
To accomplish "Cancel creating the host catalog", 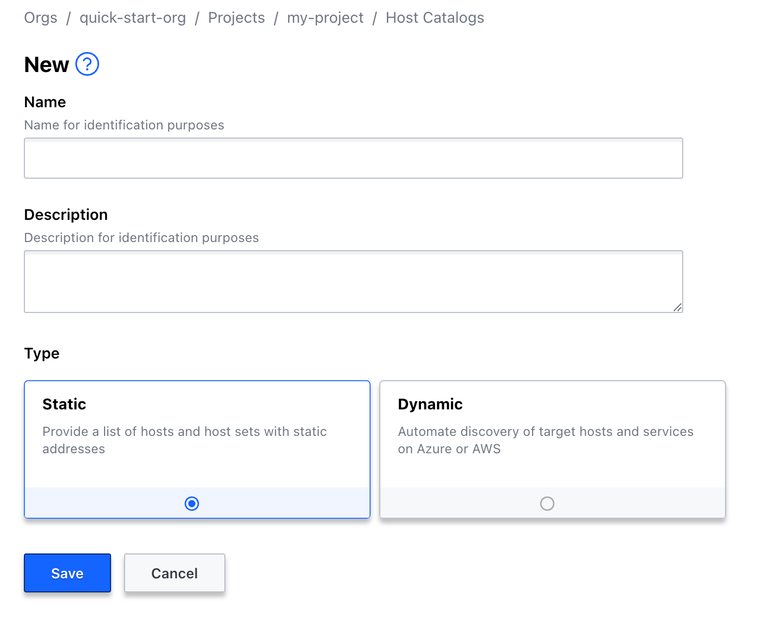I will tap(174, 573).
